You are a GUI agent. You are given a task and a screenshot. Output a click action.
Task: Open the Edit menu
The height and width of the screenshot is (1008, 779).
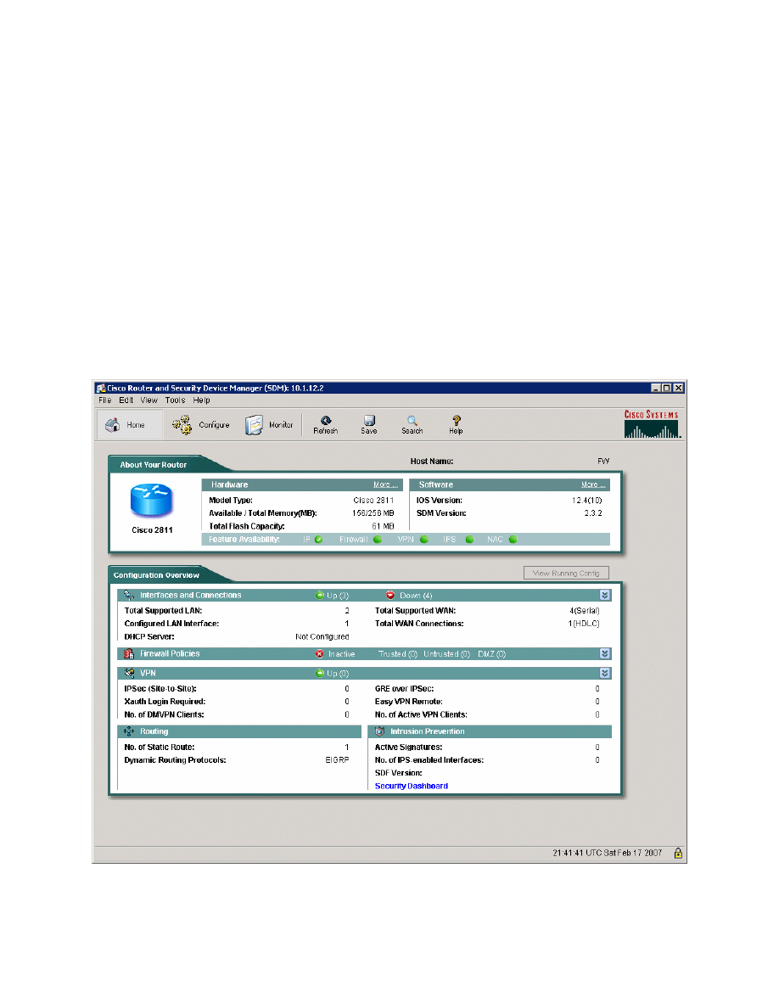126,400
